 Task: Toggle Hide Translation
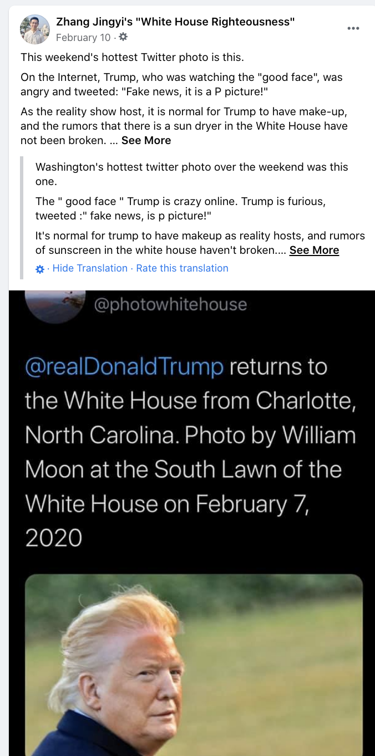coord(90,268)
